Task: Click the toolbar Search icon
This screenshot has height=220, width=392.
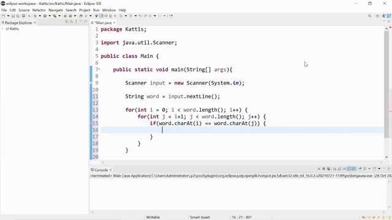Action: (x=86, y=16)
